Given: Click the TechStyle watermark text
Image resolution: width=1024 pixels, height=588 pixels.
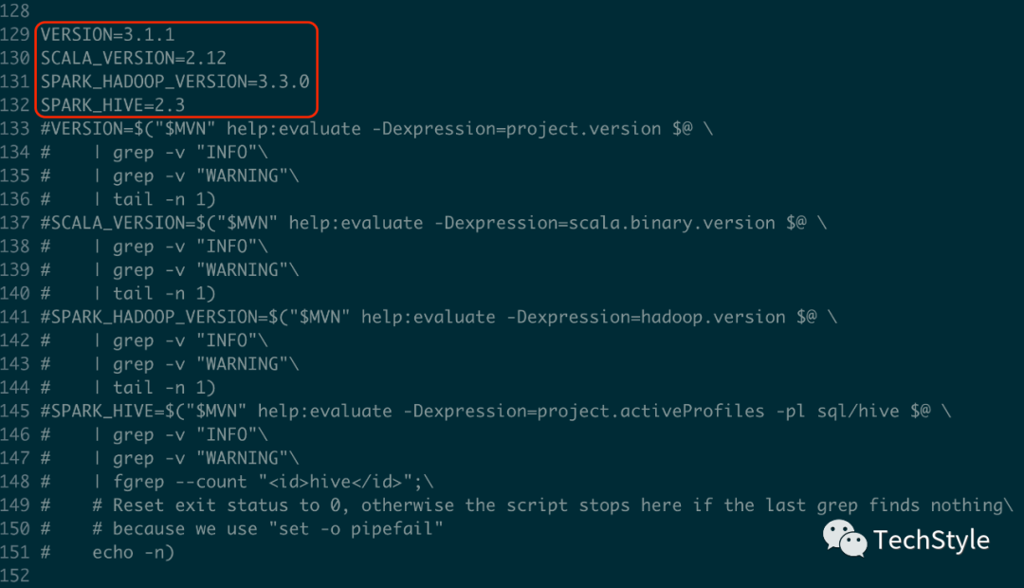Looking at the screenshot, I should [931, 540].
